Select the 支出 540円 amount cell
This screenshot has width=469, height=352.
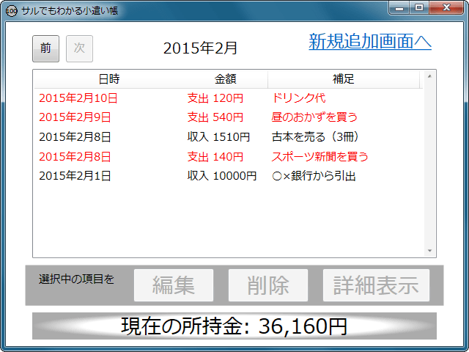point(215,117)
